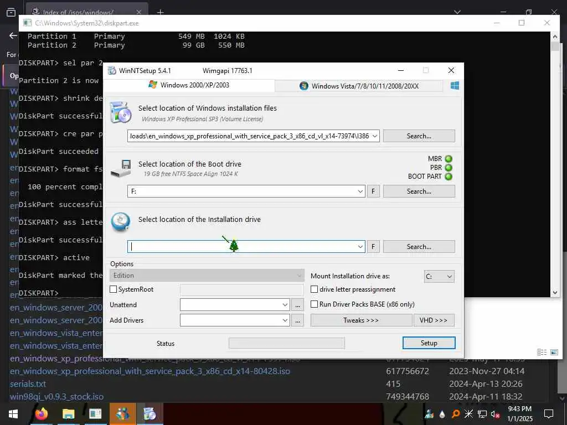Viewport: 567px width, 425px height.
Task: Click the diskpart window title bar icon
Action: tap(27, 23)
